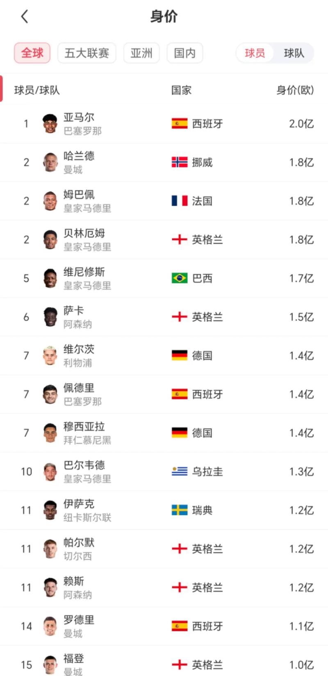The height and width of the screenshot is (676, 328).
Task: Tap 亚马尔's player avatar
Action: pyautogui.click(x=50, y=124)
